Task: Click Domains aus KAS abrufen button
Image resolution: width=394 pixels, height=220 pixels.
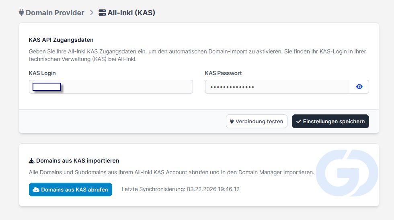Action: 71,189
